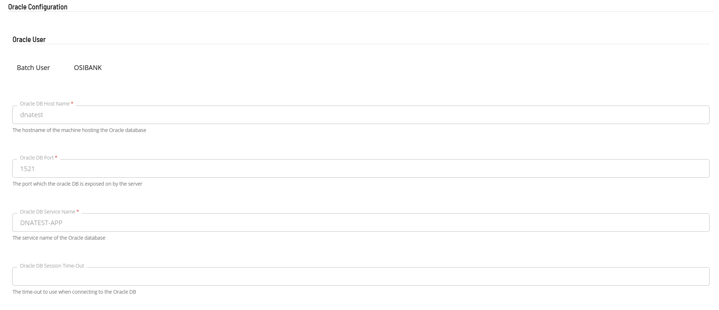Click the Batch User label

coord(33,68)
